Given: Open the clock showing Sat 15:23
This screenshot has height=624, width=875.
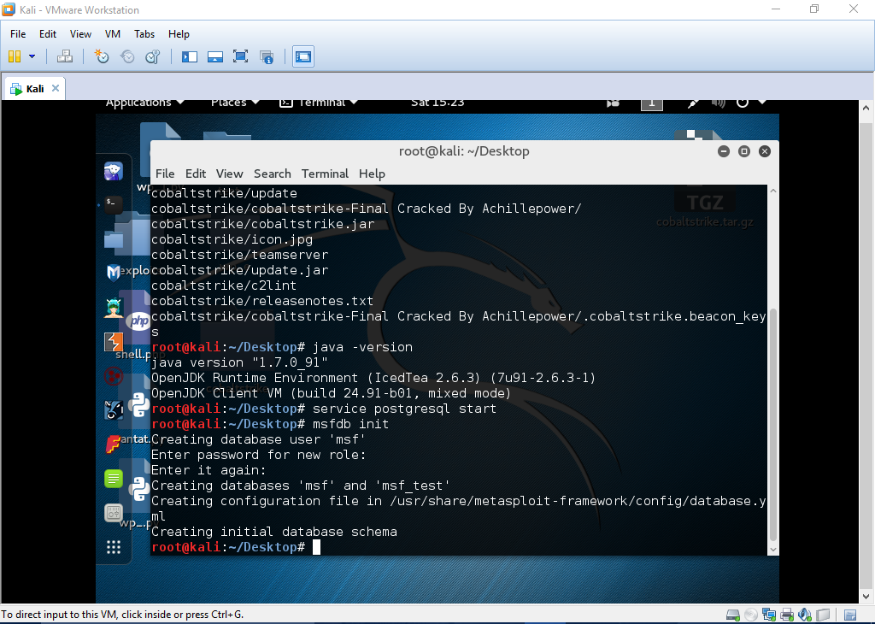Looking at the screenshot, I should (437, 103).
